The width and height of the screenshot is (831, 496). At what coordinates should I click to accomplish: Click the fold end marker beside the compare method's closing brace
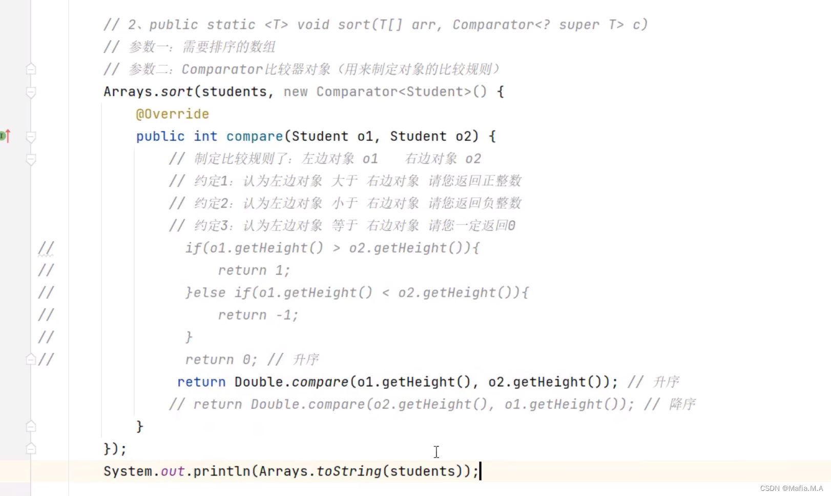pyautogui.click(x=31, y=426)
